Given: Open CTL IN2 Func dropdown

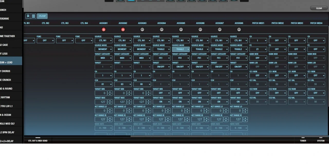Looking at the screenshot, I should [45, 40].
